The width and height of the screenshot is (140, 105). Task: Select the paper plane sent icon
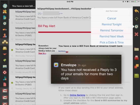click(x=5, y=54)
